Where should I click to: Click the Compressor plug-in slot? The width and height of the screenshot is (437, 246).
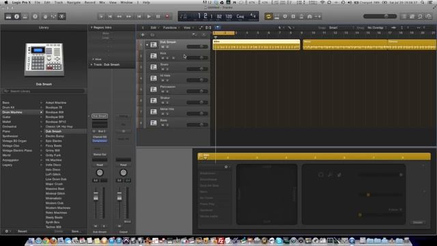coord(100,141)
